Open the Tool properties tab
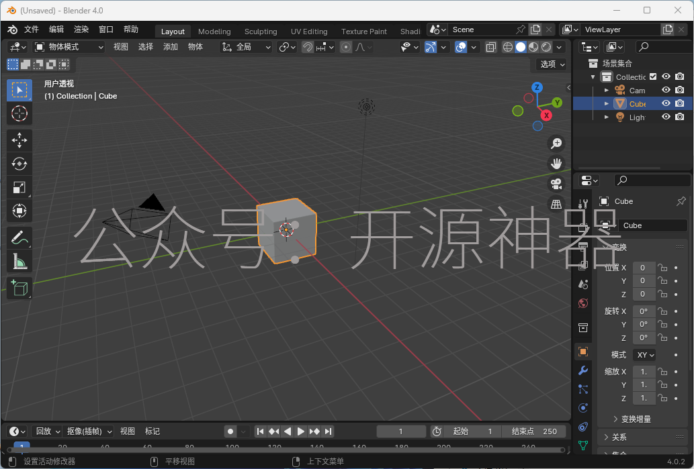 (583, 203)
